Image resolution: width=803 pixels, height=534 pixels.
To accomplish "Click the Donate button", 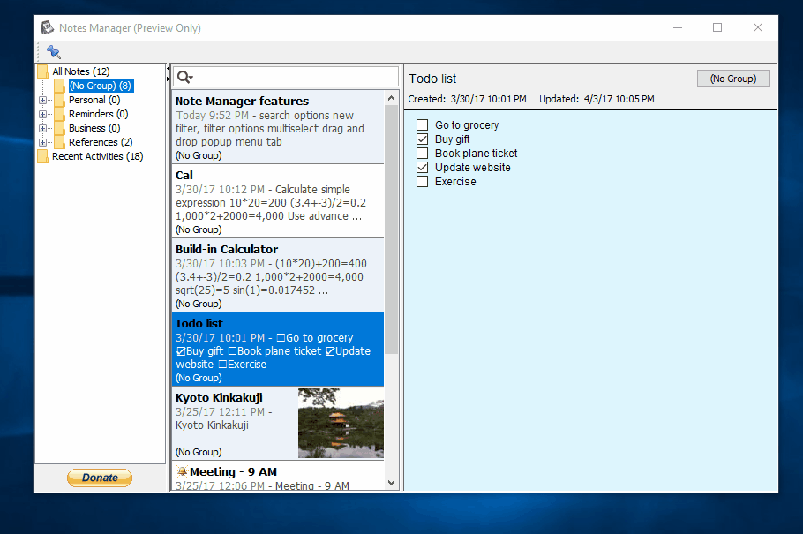I will [99, 477].
